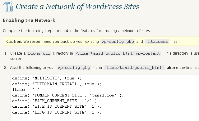Click the 'Create a Network of WordPress Sites' heading
The height and width of the screenshot is (121, 199).
(x=77, y=7)
